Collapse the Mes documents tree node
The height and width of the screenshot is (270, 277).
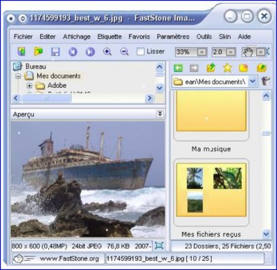(18, 76)
